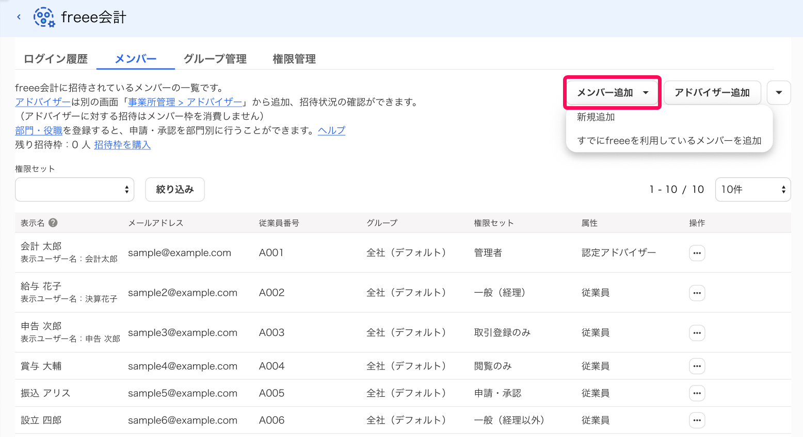The image size is (803, 437).
Task: Expand the arrow dropdown beside アドバイザー追加
Action: point(779,93)
